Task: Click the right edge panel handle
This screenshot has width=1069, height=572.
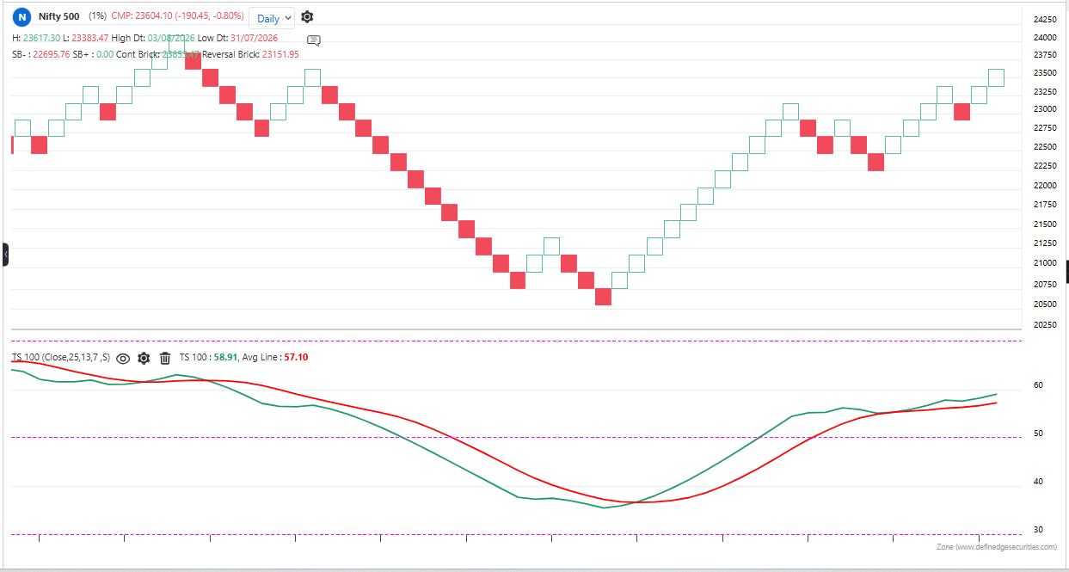Action: click(x=1066, y=271)
